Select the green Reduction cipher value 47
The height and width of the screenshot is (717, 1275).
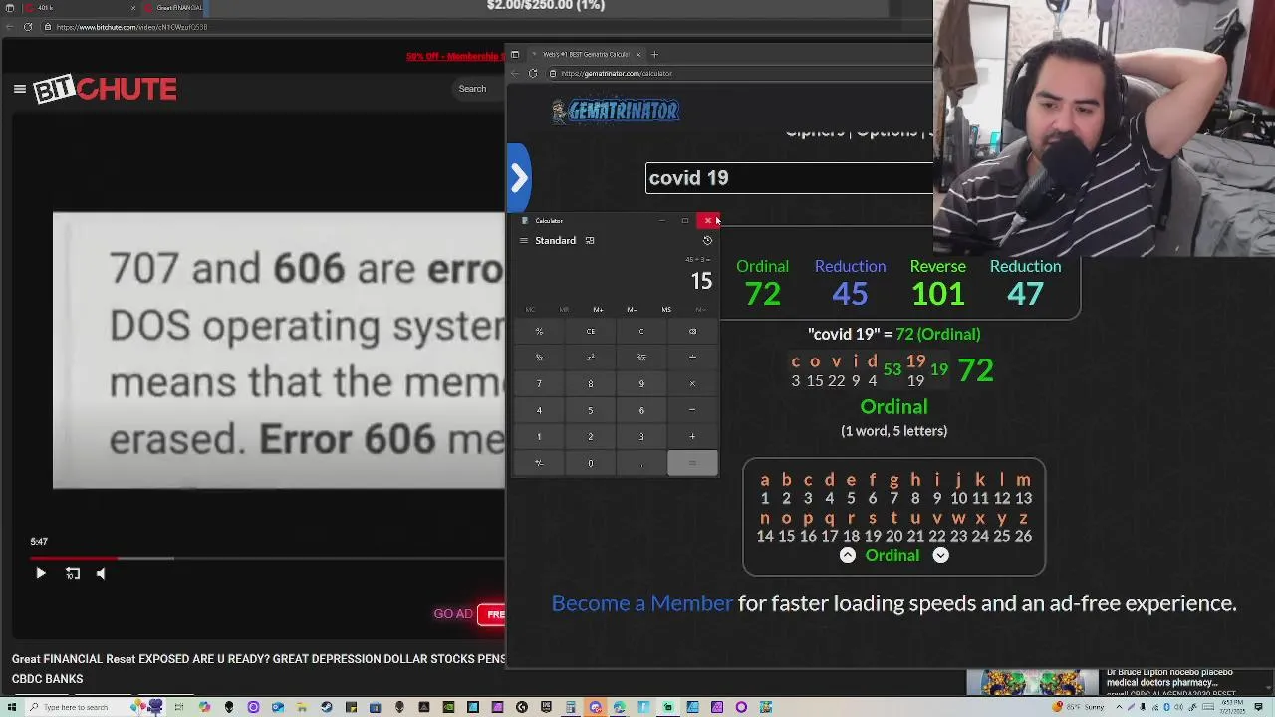(x=1025, y=294)
